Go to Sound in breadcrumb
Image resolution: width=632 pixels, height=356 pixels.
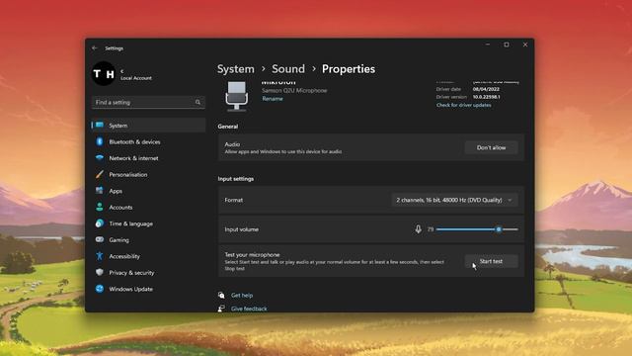point(288,69)
